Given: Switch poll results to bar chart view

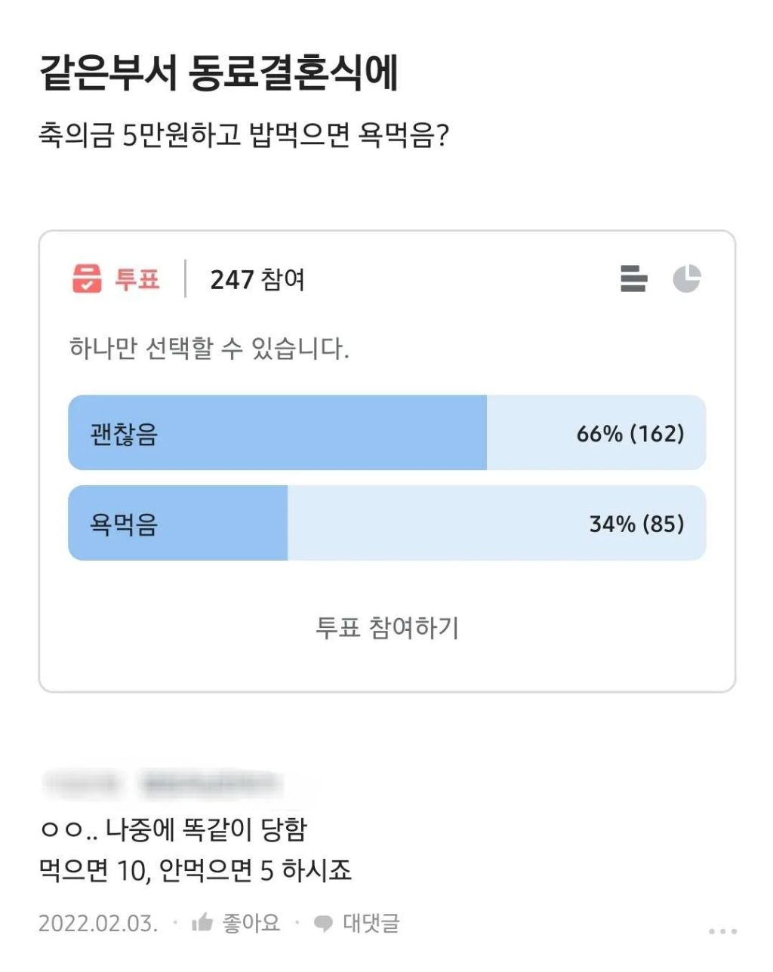Looking at the screenshot, I should coord(633,278).
